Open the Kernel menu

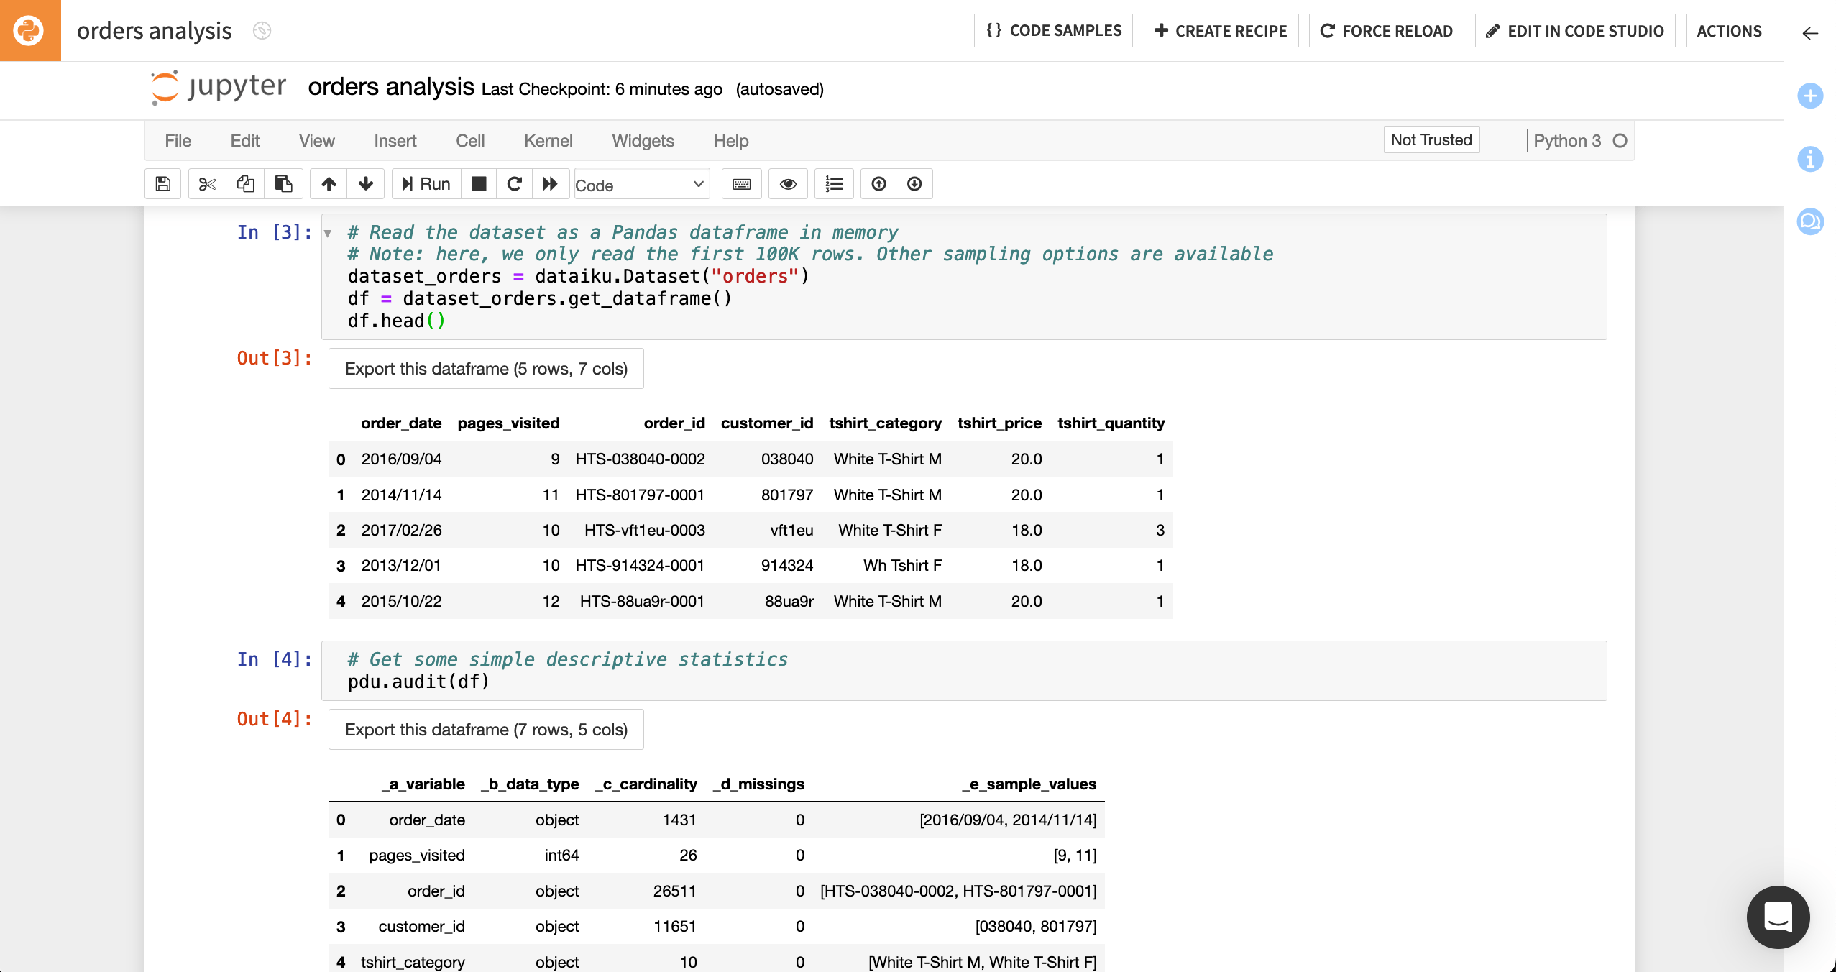pyautogui.click(x=548, y=141)
